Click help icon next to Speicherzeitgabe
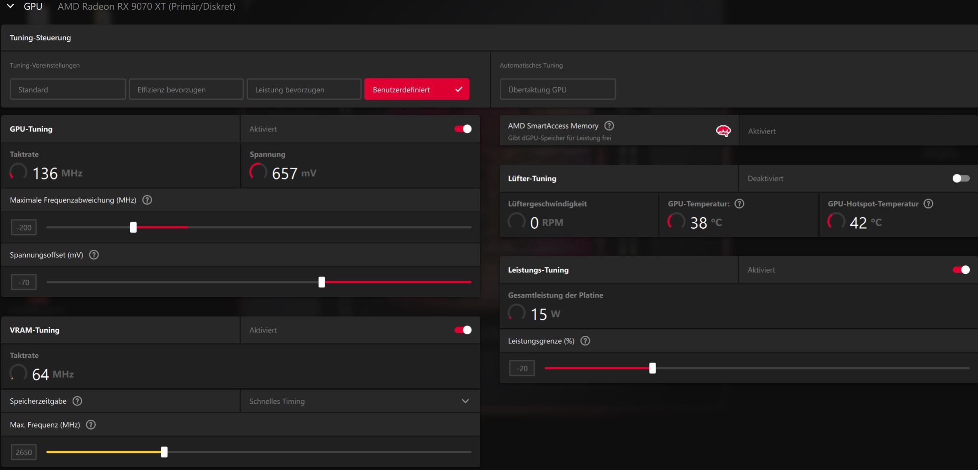The width and height of the screenshot is (978, 470). 77,401
